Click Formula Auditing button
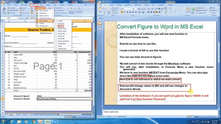This screenshot has height=124, width=221. (71, 11)
